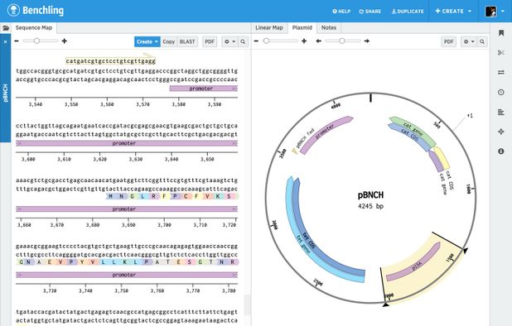The image size is (512, 326).
Task: Click the MNGLRFPCFVKS translation bar
Action: click(x=172, y=196)
